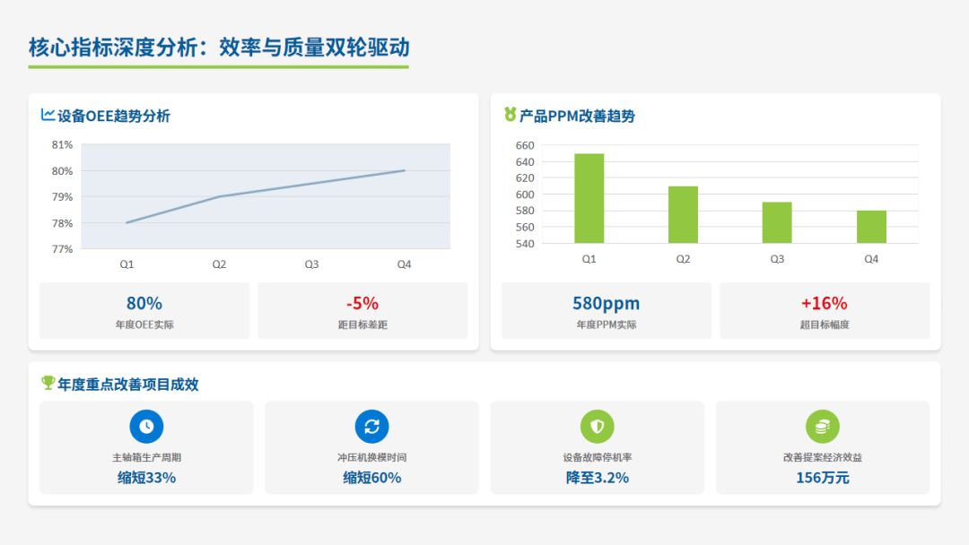Click the green shield icon above 设备故障停机率

pos(597,427)
